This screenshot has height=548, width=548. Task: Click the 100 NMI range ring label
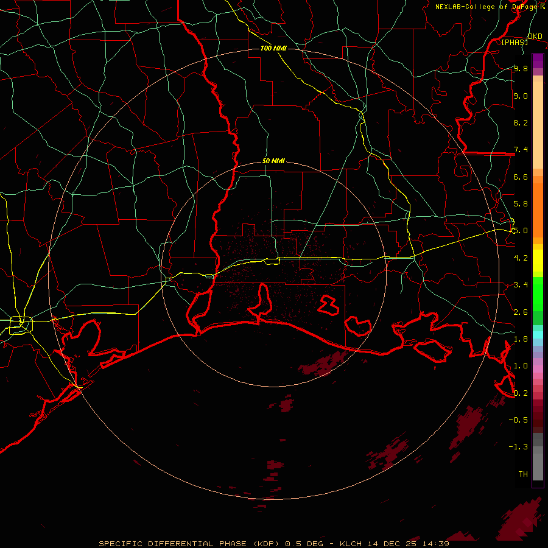coord(273,48)
